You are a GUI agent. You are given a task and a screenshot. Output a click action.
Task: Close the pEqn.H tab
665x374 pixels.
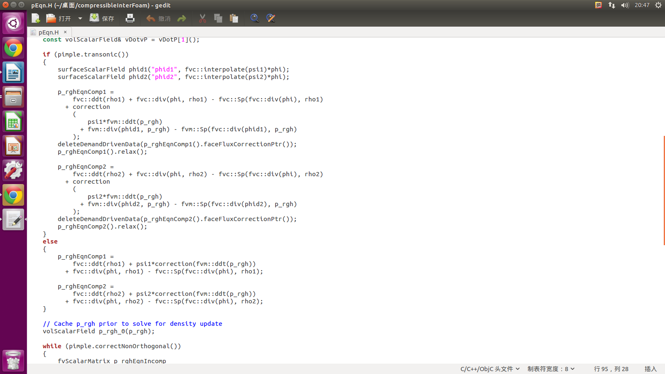point(65,32)
